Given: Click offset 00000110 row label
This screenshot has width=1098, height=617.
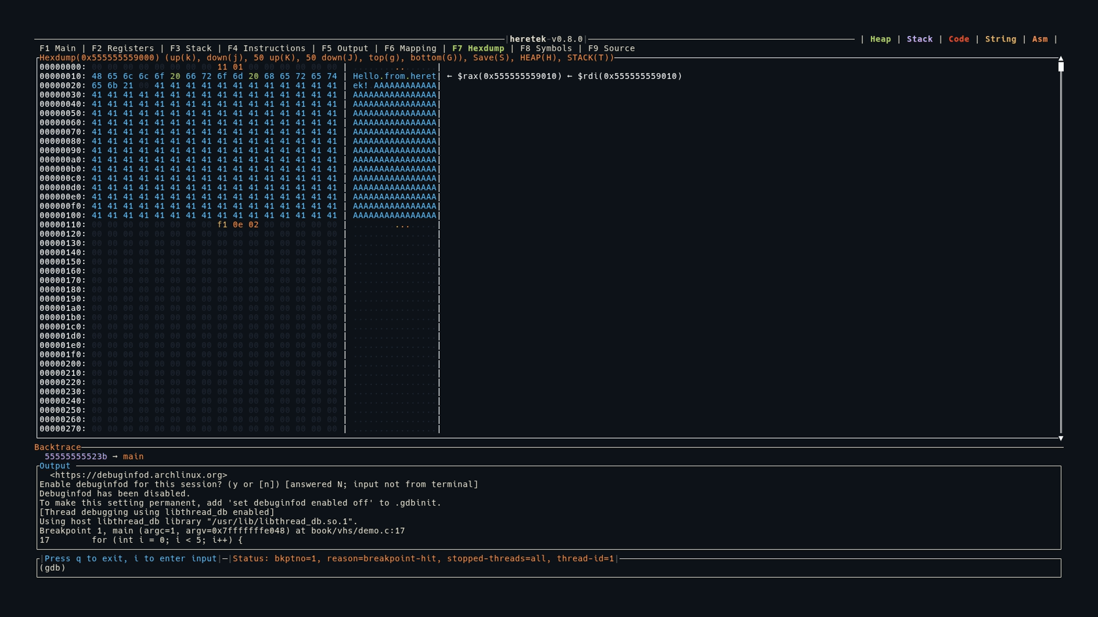Looking at the screenshot, I should [62, 225].
